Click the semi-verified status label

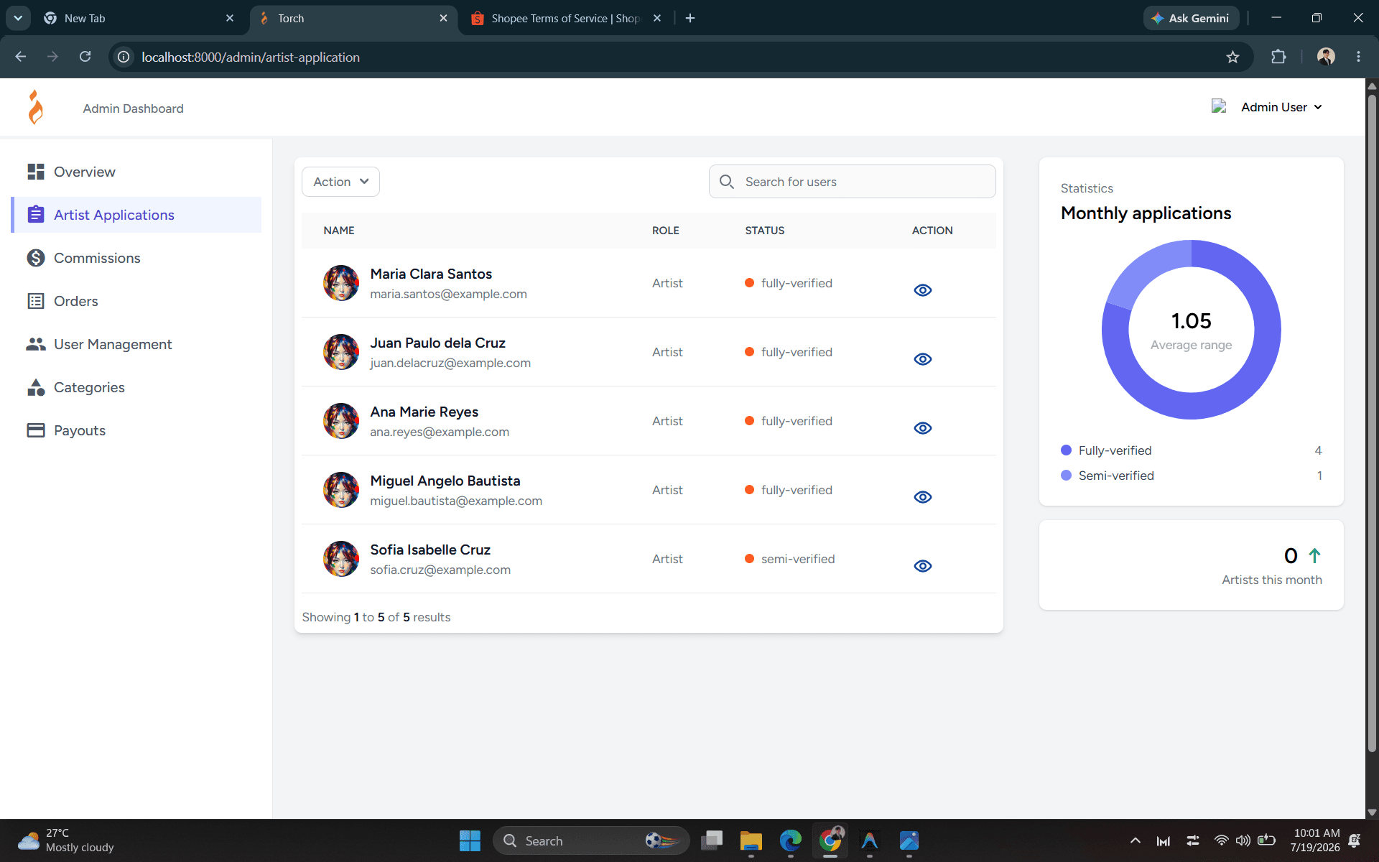point(798,559)
